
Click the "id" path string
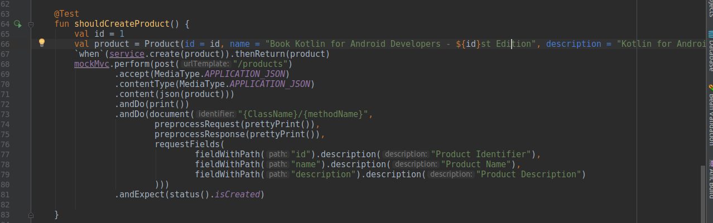301,154
